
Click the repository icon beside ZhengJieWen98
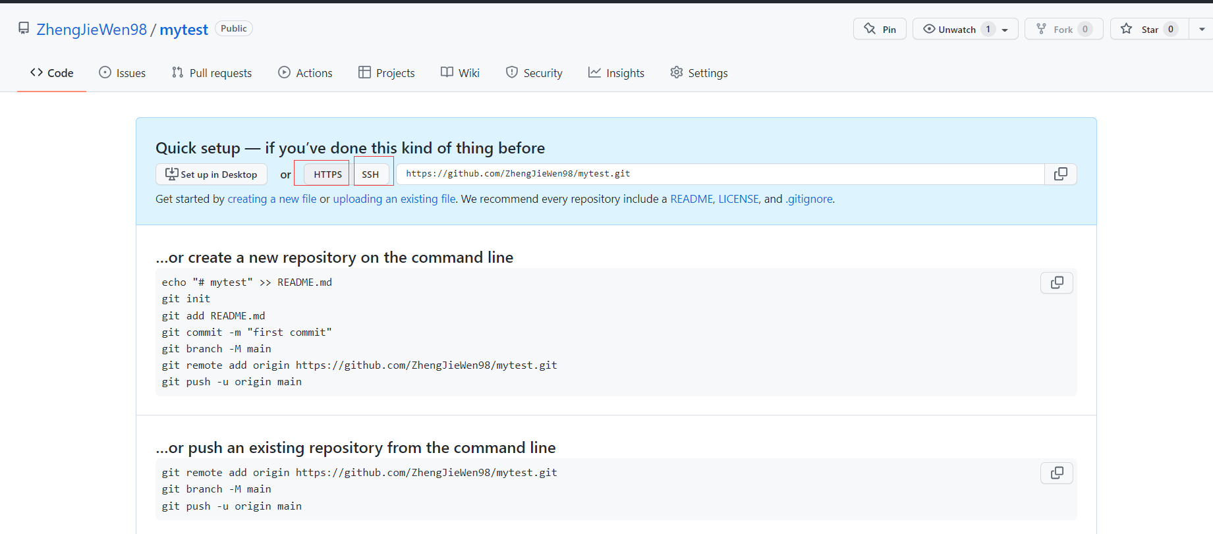coord(24,28)
